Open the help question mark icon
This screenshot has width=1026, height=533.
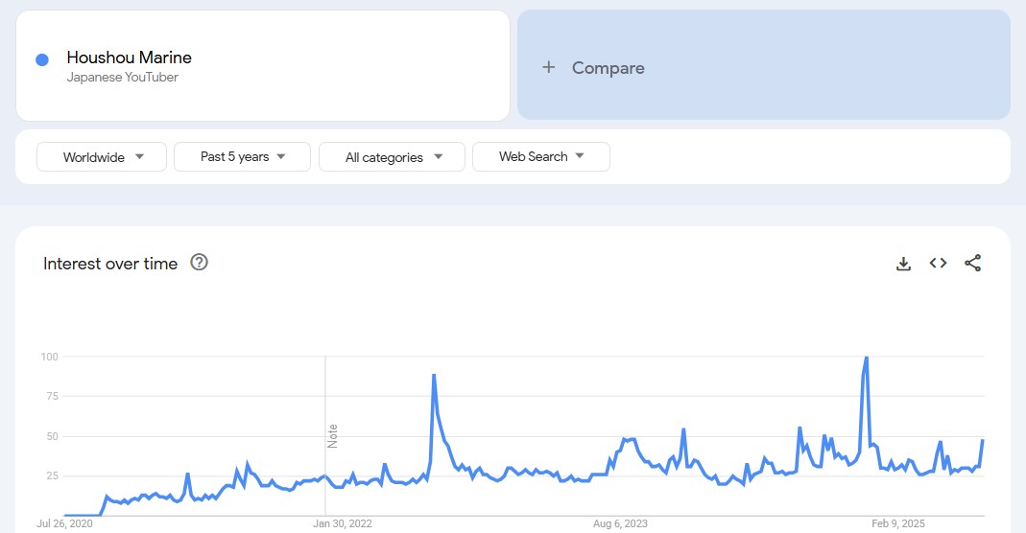pos(200,263)
